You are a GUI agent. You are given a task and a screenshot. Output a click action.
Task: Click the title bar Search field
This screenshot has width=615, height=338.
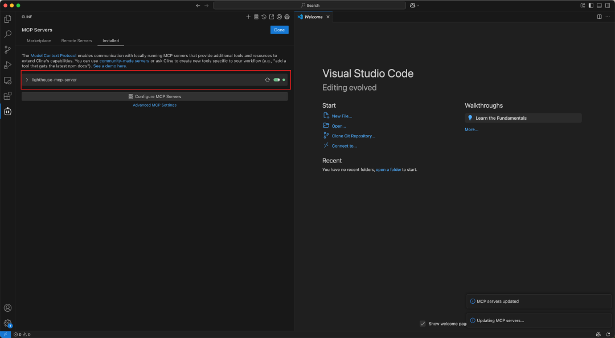(309, 6)
